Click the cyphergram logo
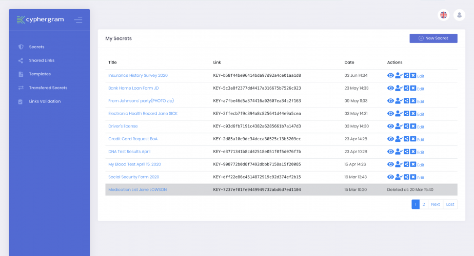This screenshot has width=474, height=256. 40,19
